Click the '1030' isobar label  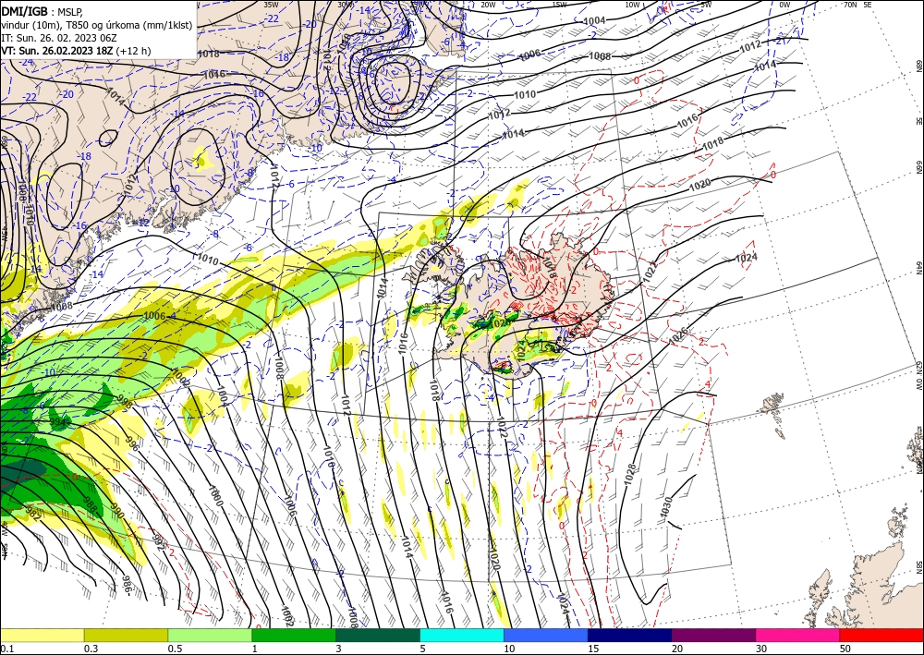tap(666, 507)
